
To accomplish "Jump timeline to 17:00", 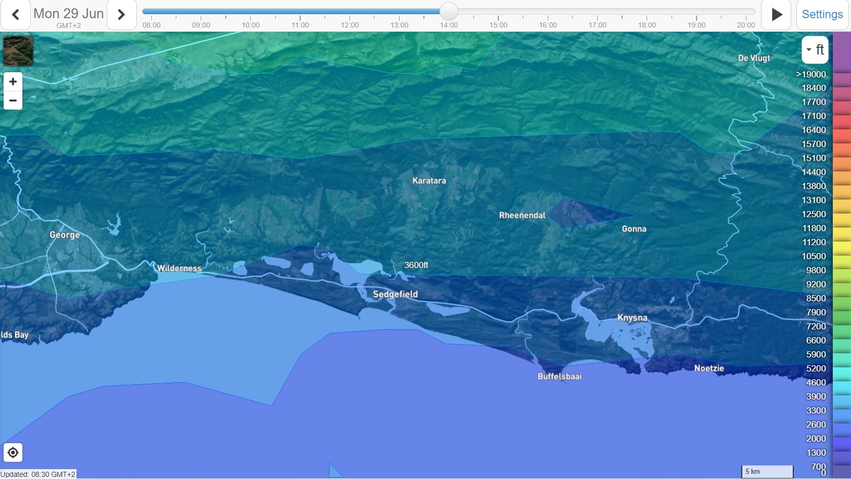I will [x=597, y=25].
